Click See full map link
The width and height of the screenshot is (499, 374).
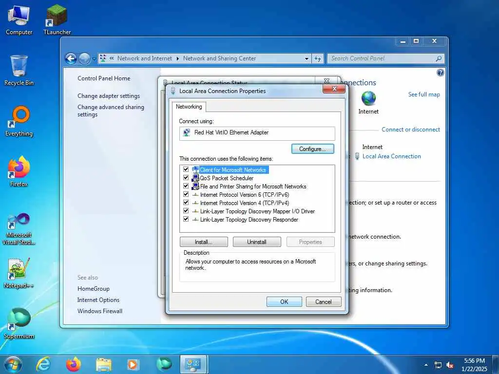(x=424, y=94)
